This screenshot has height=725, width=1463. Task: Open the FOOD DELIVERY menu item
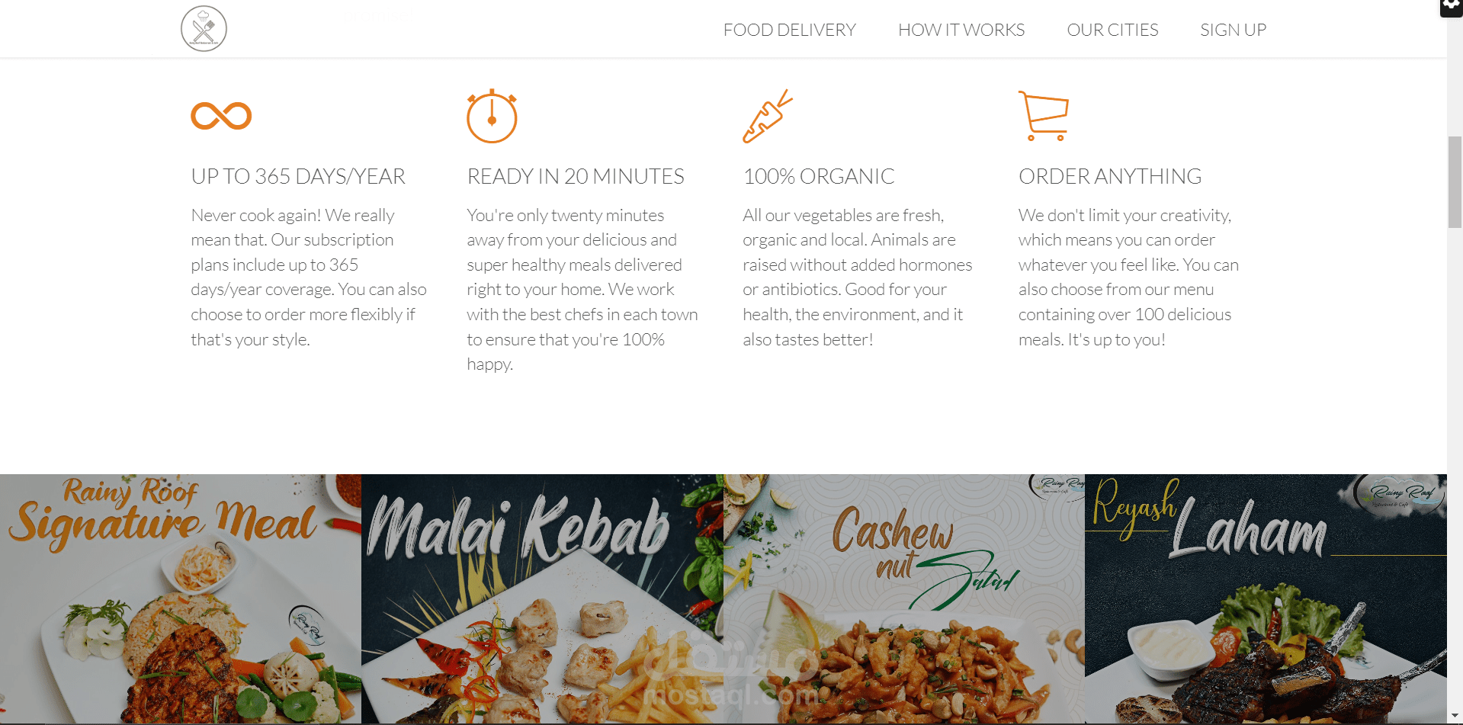(x=789, y=30)
